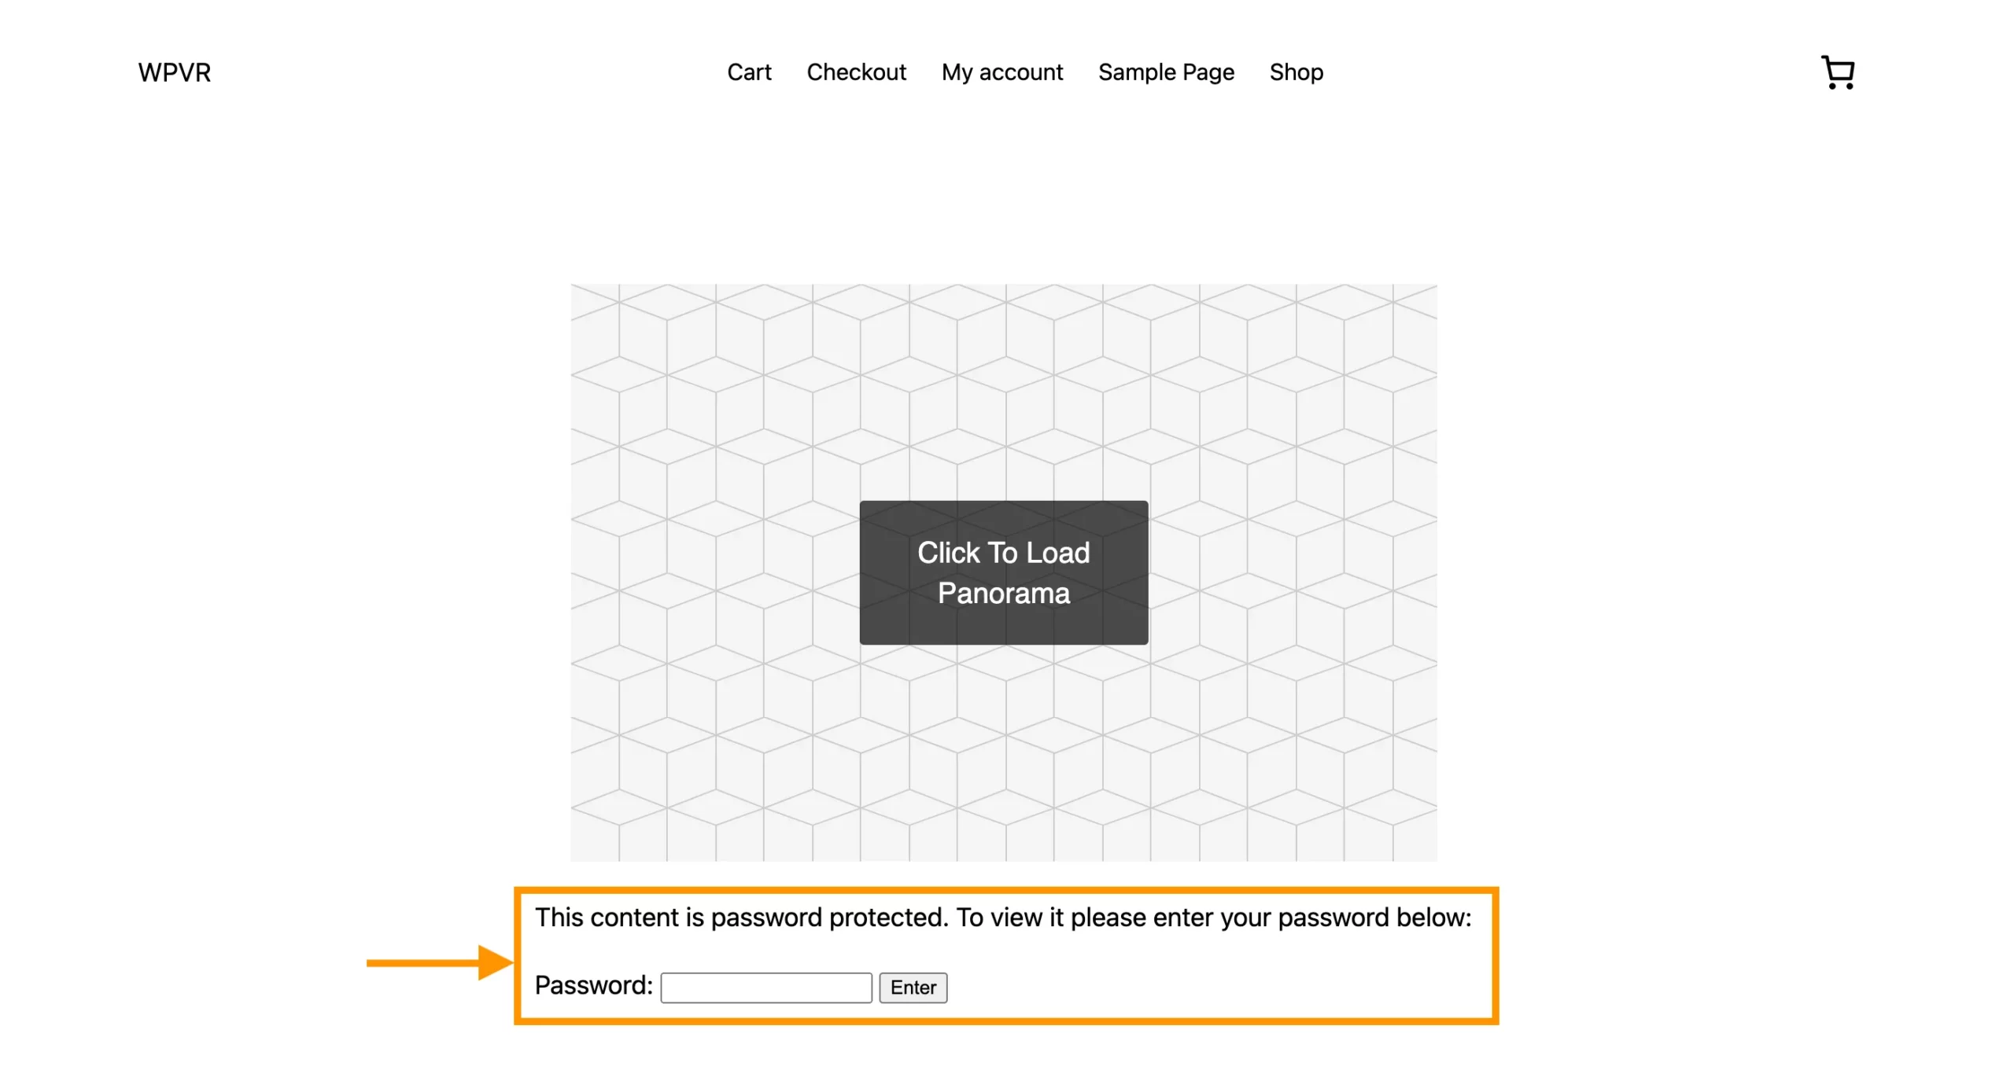
Task: Click the Checkout navigation tab
Action: (x=857, y=72)
